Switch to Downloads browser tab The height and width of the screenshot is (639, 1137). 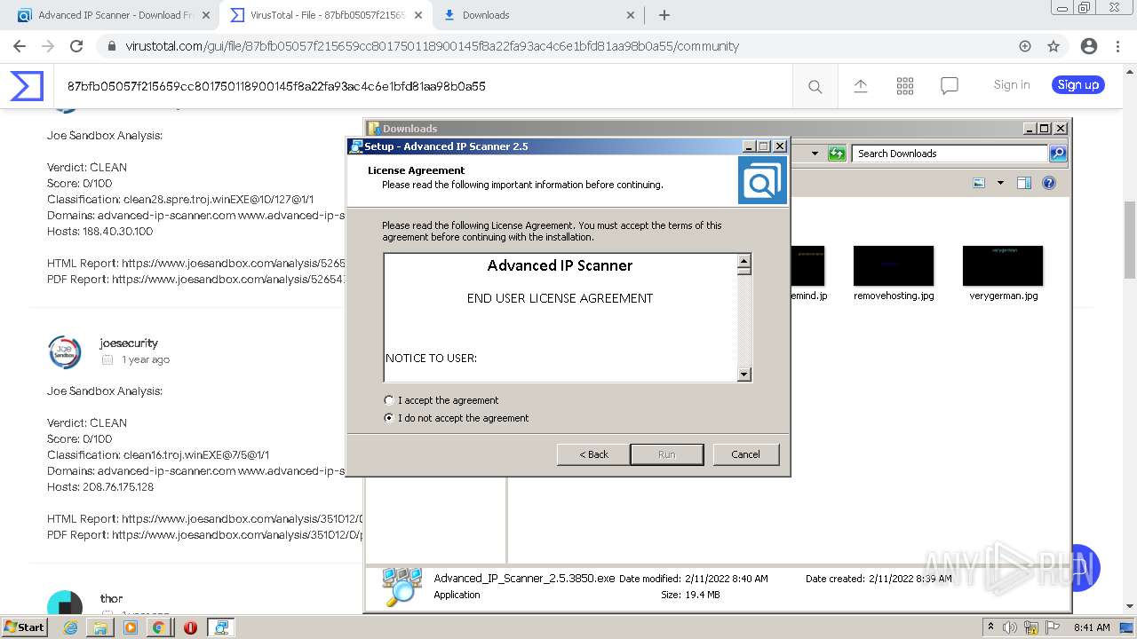(x=539, y=15)
